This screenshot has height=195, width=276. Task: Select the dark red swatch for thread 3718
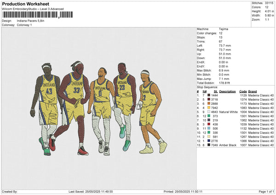209,99
